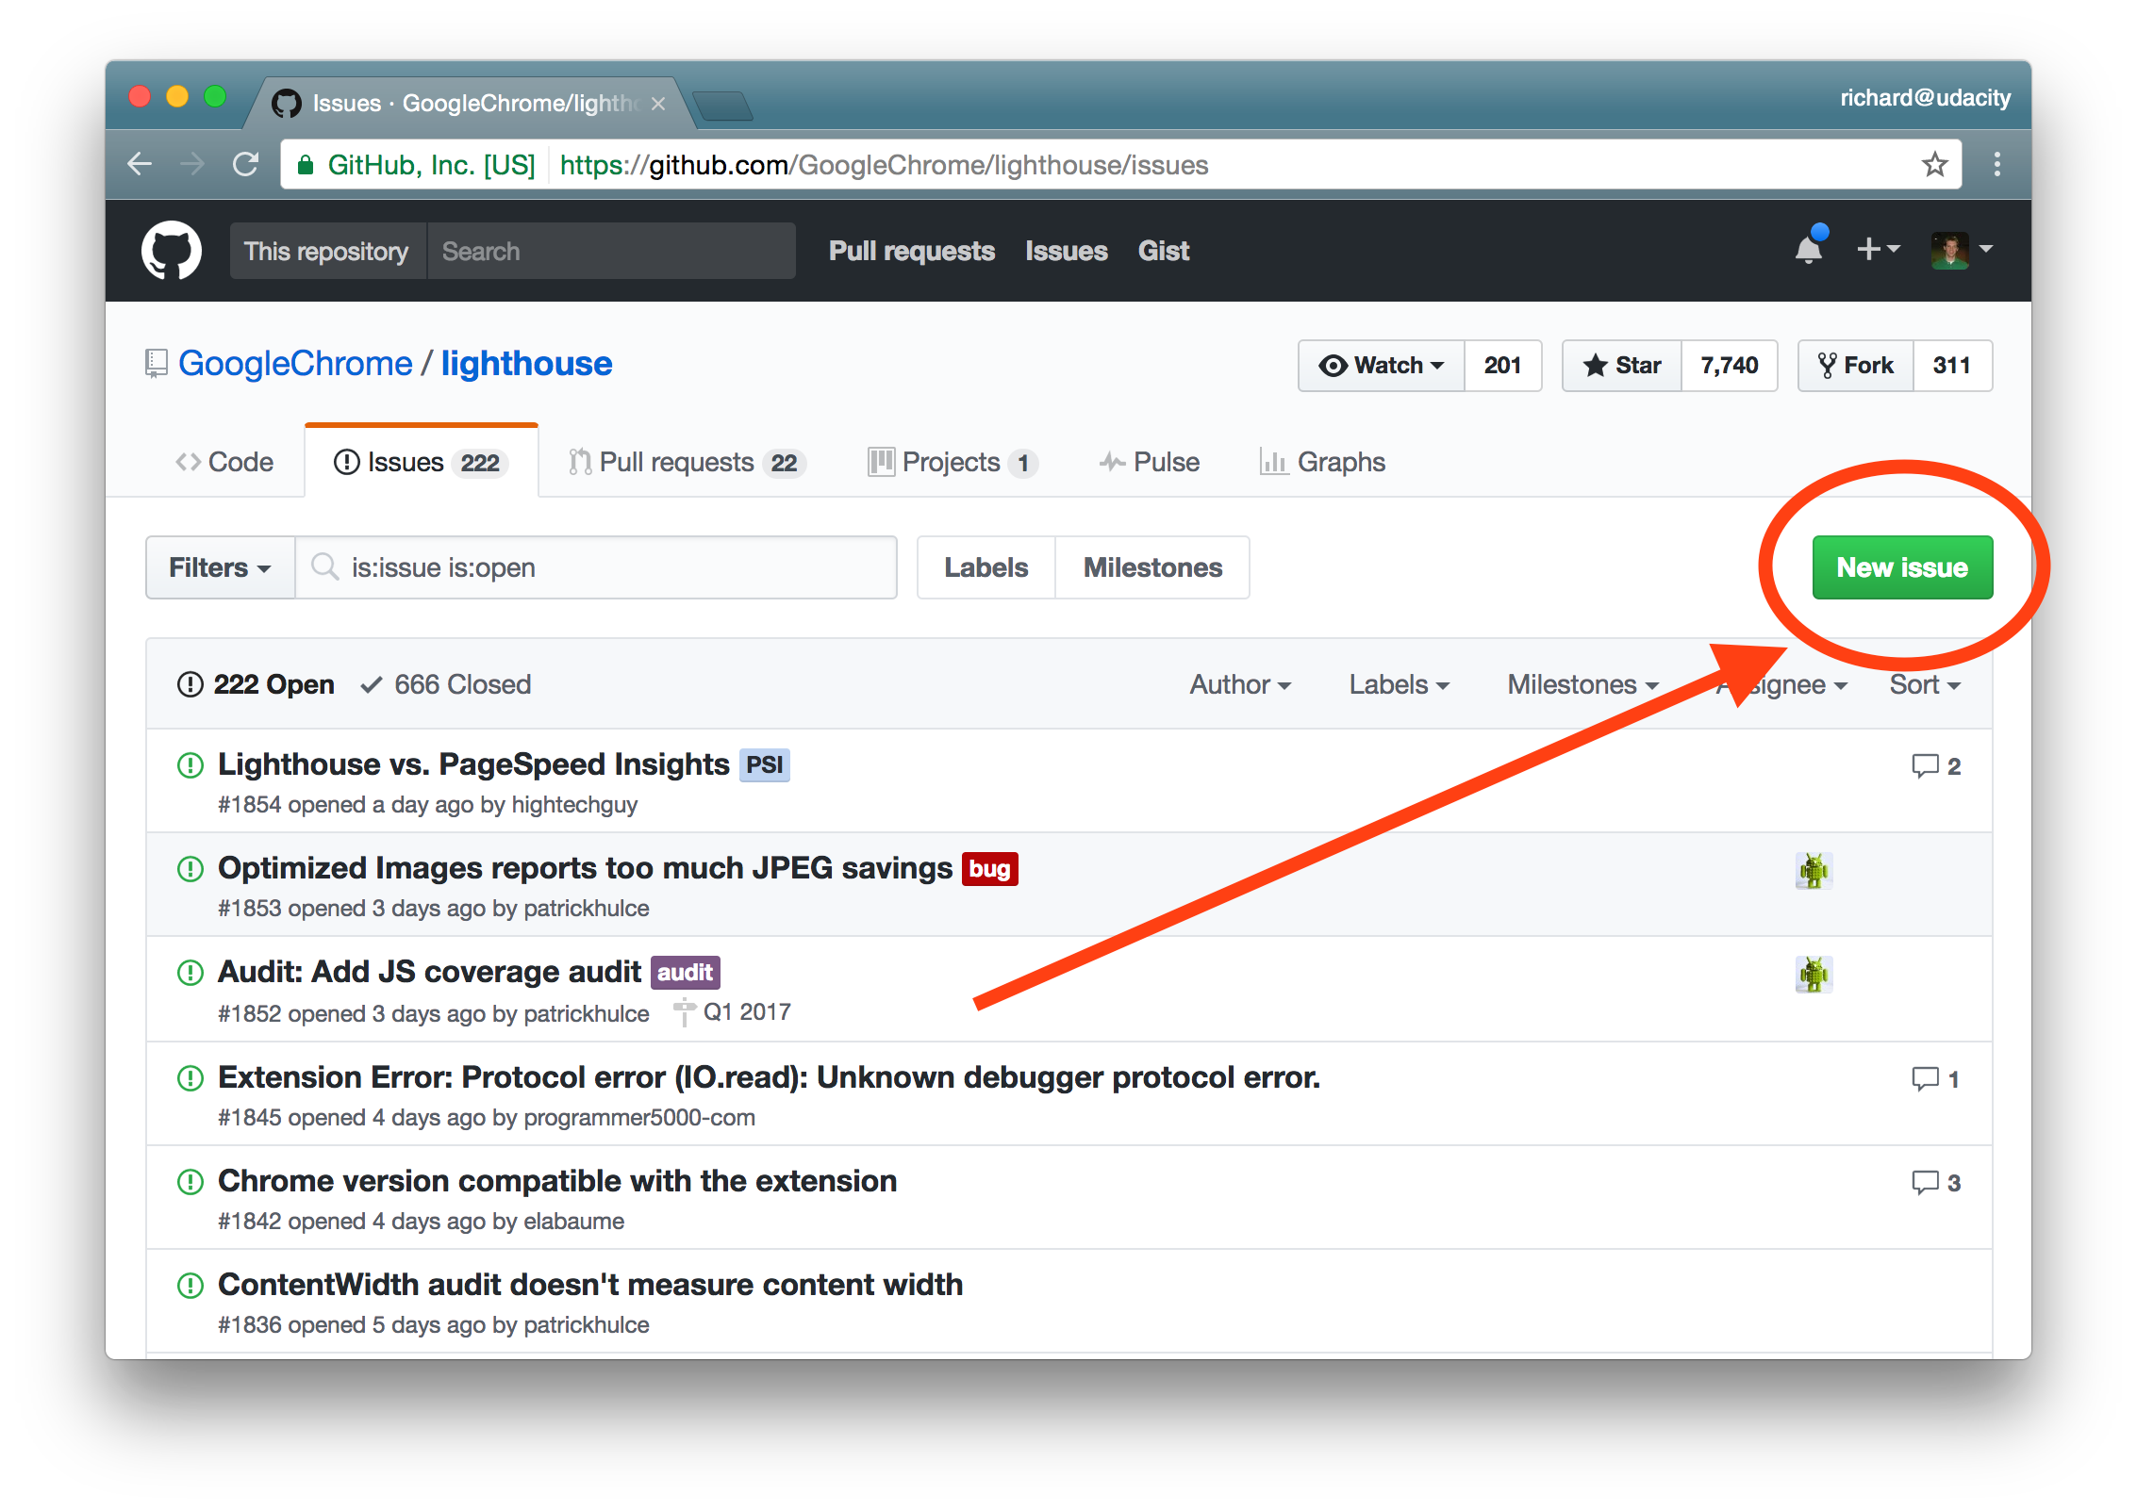This screenshot has width=2137, height=1510.
Task: Click the robot assignee icon on Audit issue
Action: pyautogui.click(x=1814, y=974)
